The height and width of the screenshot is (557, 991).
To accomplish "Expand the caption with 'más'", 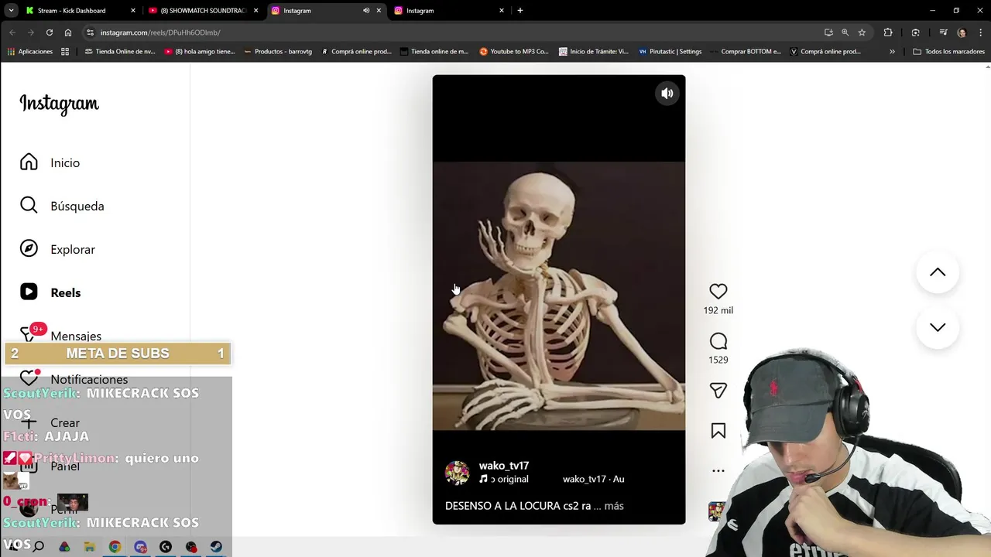I will pos(614,506).
